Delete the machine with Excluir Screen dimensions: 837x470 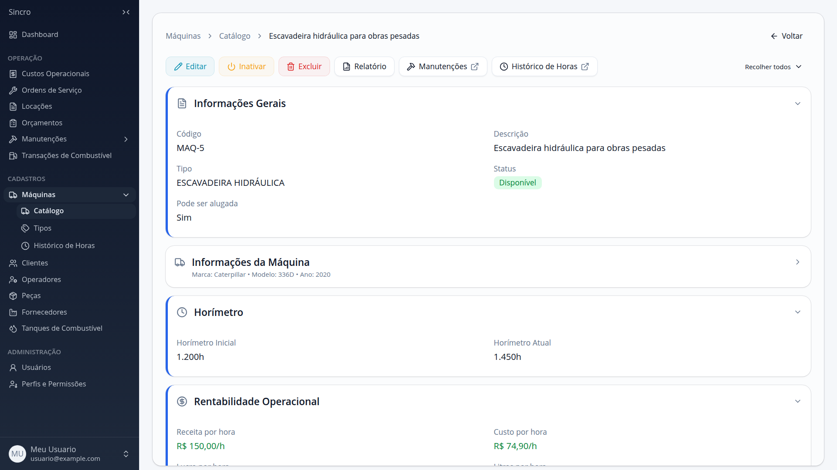pos(304,67)
